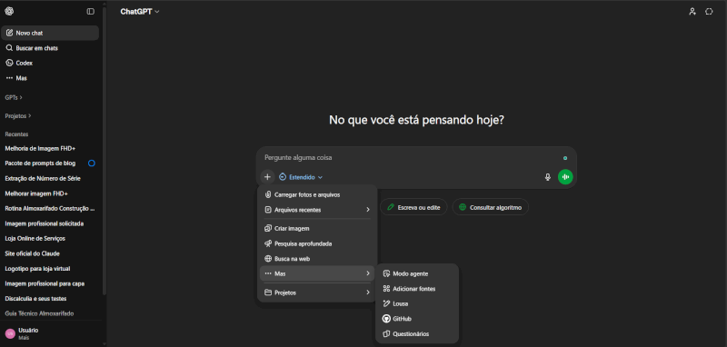Select GitHub connector from submenu

[x=417, y=319]
